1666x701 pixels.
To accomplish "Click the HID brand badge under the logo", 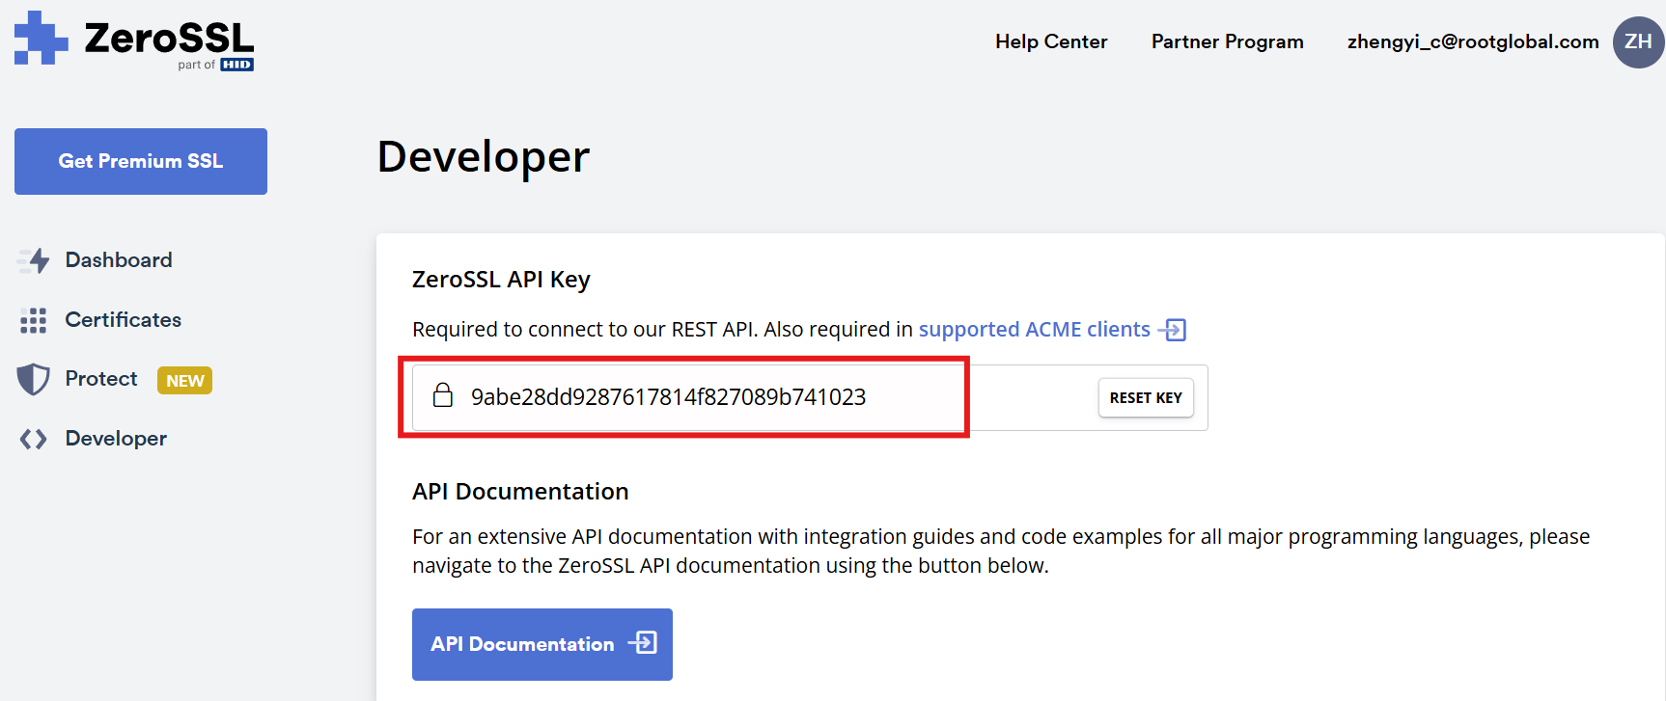I will [x=236, y=65].
